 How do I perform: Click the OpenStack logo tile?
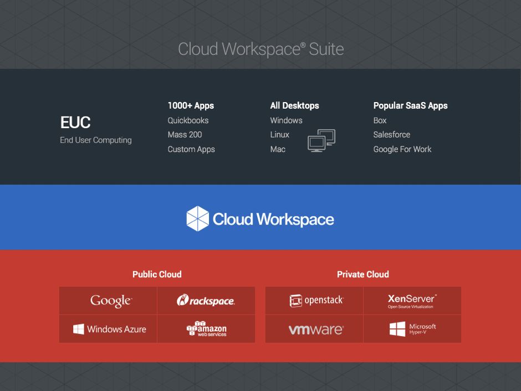pos(314,301)
